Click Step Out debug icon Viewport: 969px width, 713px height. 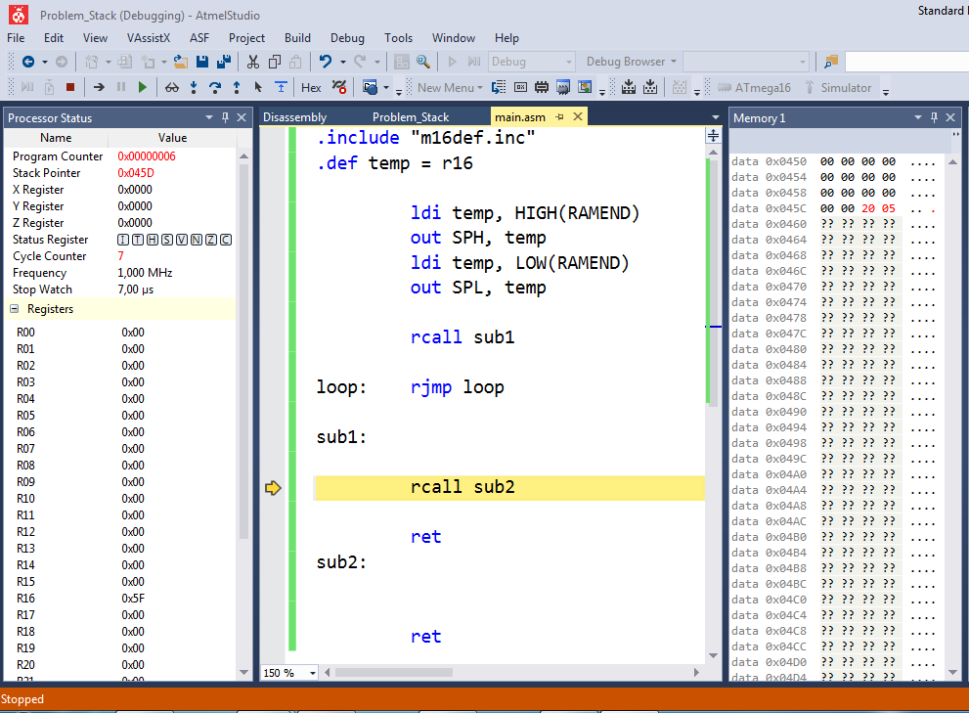(237, 87)
